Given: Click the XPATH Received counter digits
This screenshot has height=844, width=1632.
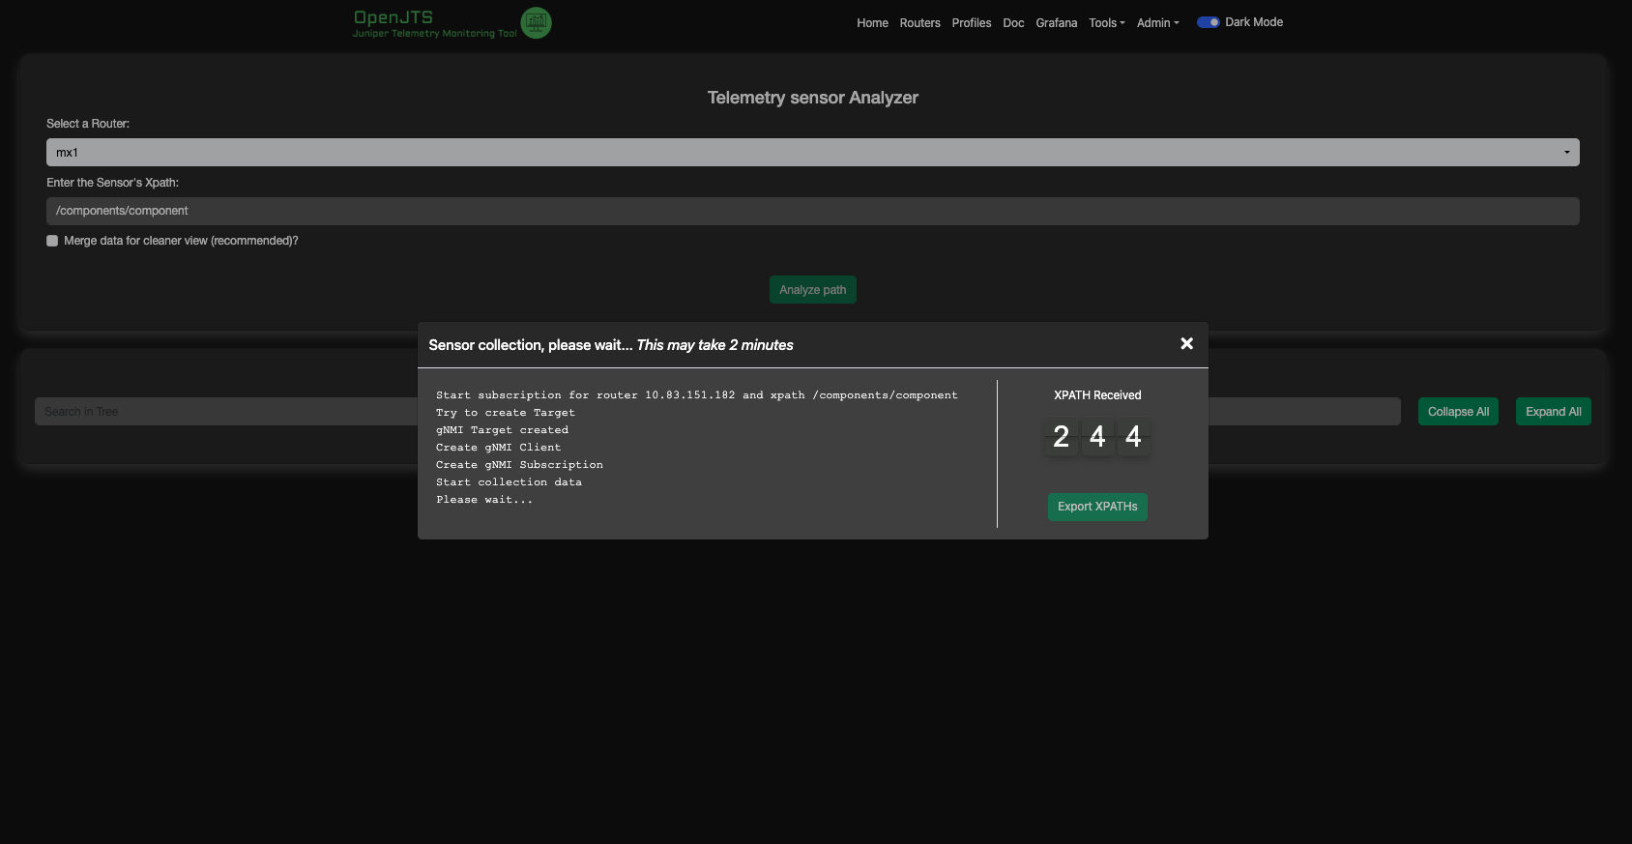Looking at the screenshot, I should 1097,437.
